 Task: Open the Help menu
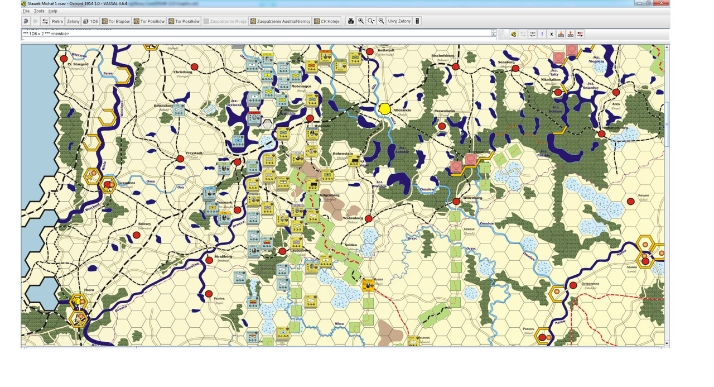pyautogui.click(x=52, y=11)
